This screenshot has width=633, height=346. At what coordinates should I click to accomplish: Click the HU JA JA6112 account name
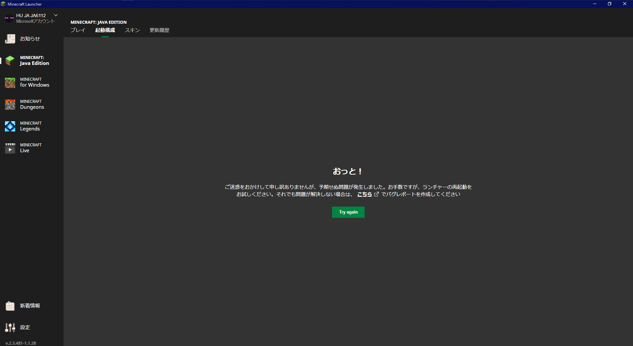point(31,15)
